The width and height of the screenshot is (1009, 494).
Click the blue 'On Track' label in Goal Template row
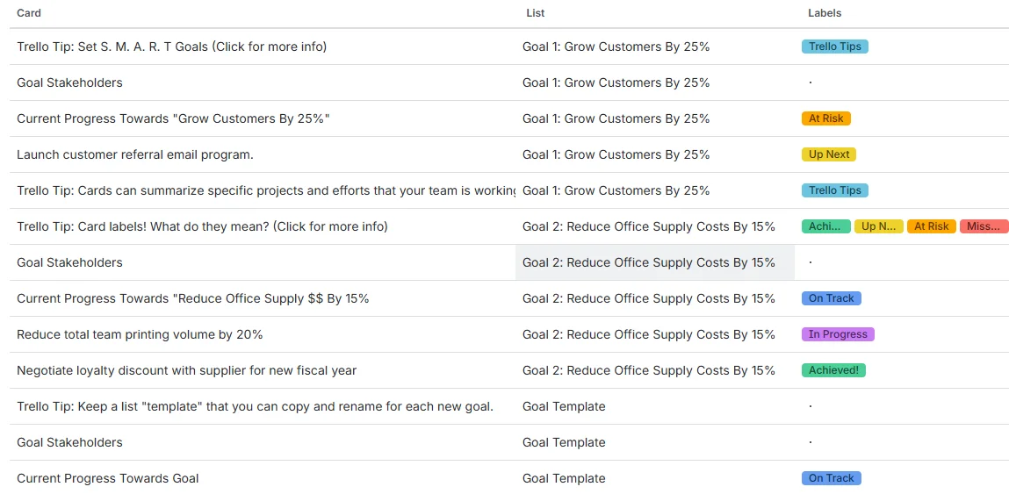(x=831, y=478)
